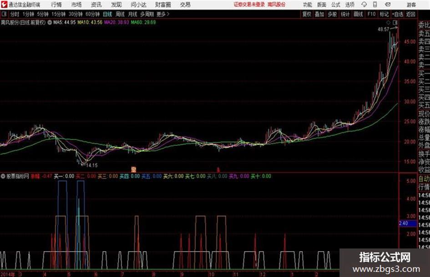This screenshot has height=277, width=430.
Task: Toggle the left panel icon beside 分时
Action: (x=4, y=14)
